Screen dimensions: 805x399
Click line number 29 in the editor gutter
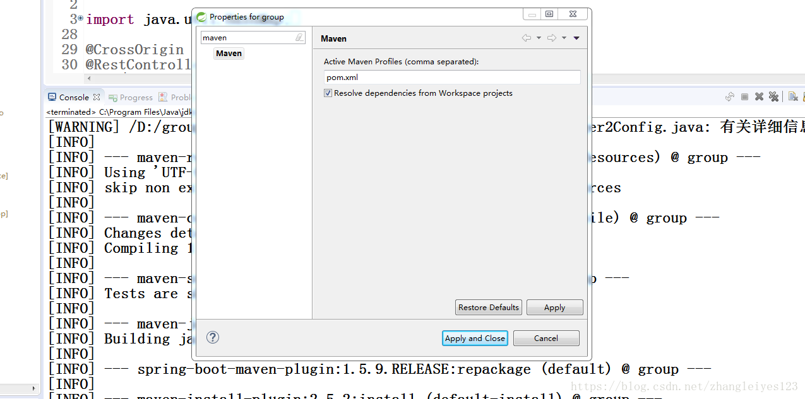tap(69, 49)
